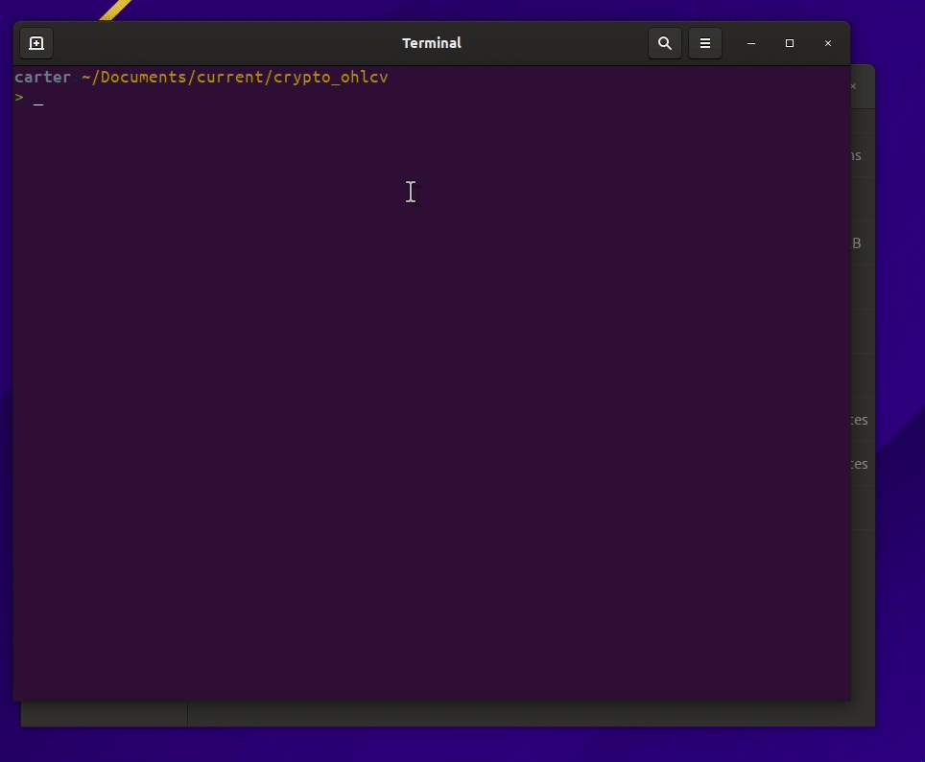Minimize the Terminal window
Viewport: 925px width, 762px height.
[x=751, y=43]
